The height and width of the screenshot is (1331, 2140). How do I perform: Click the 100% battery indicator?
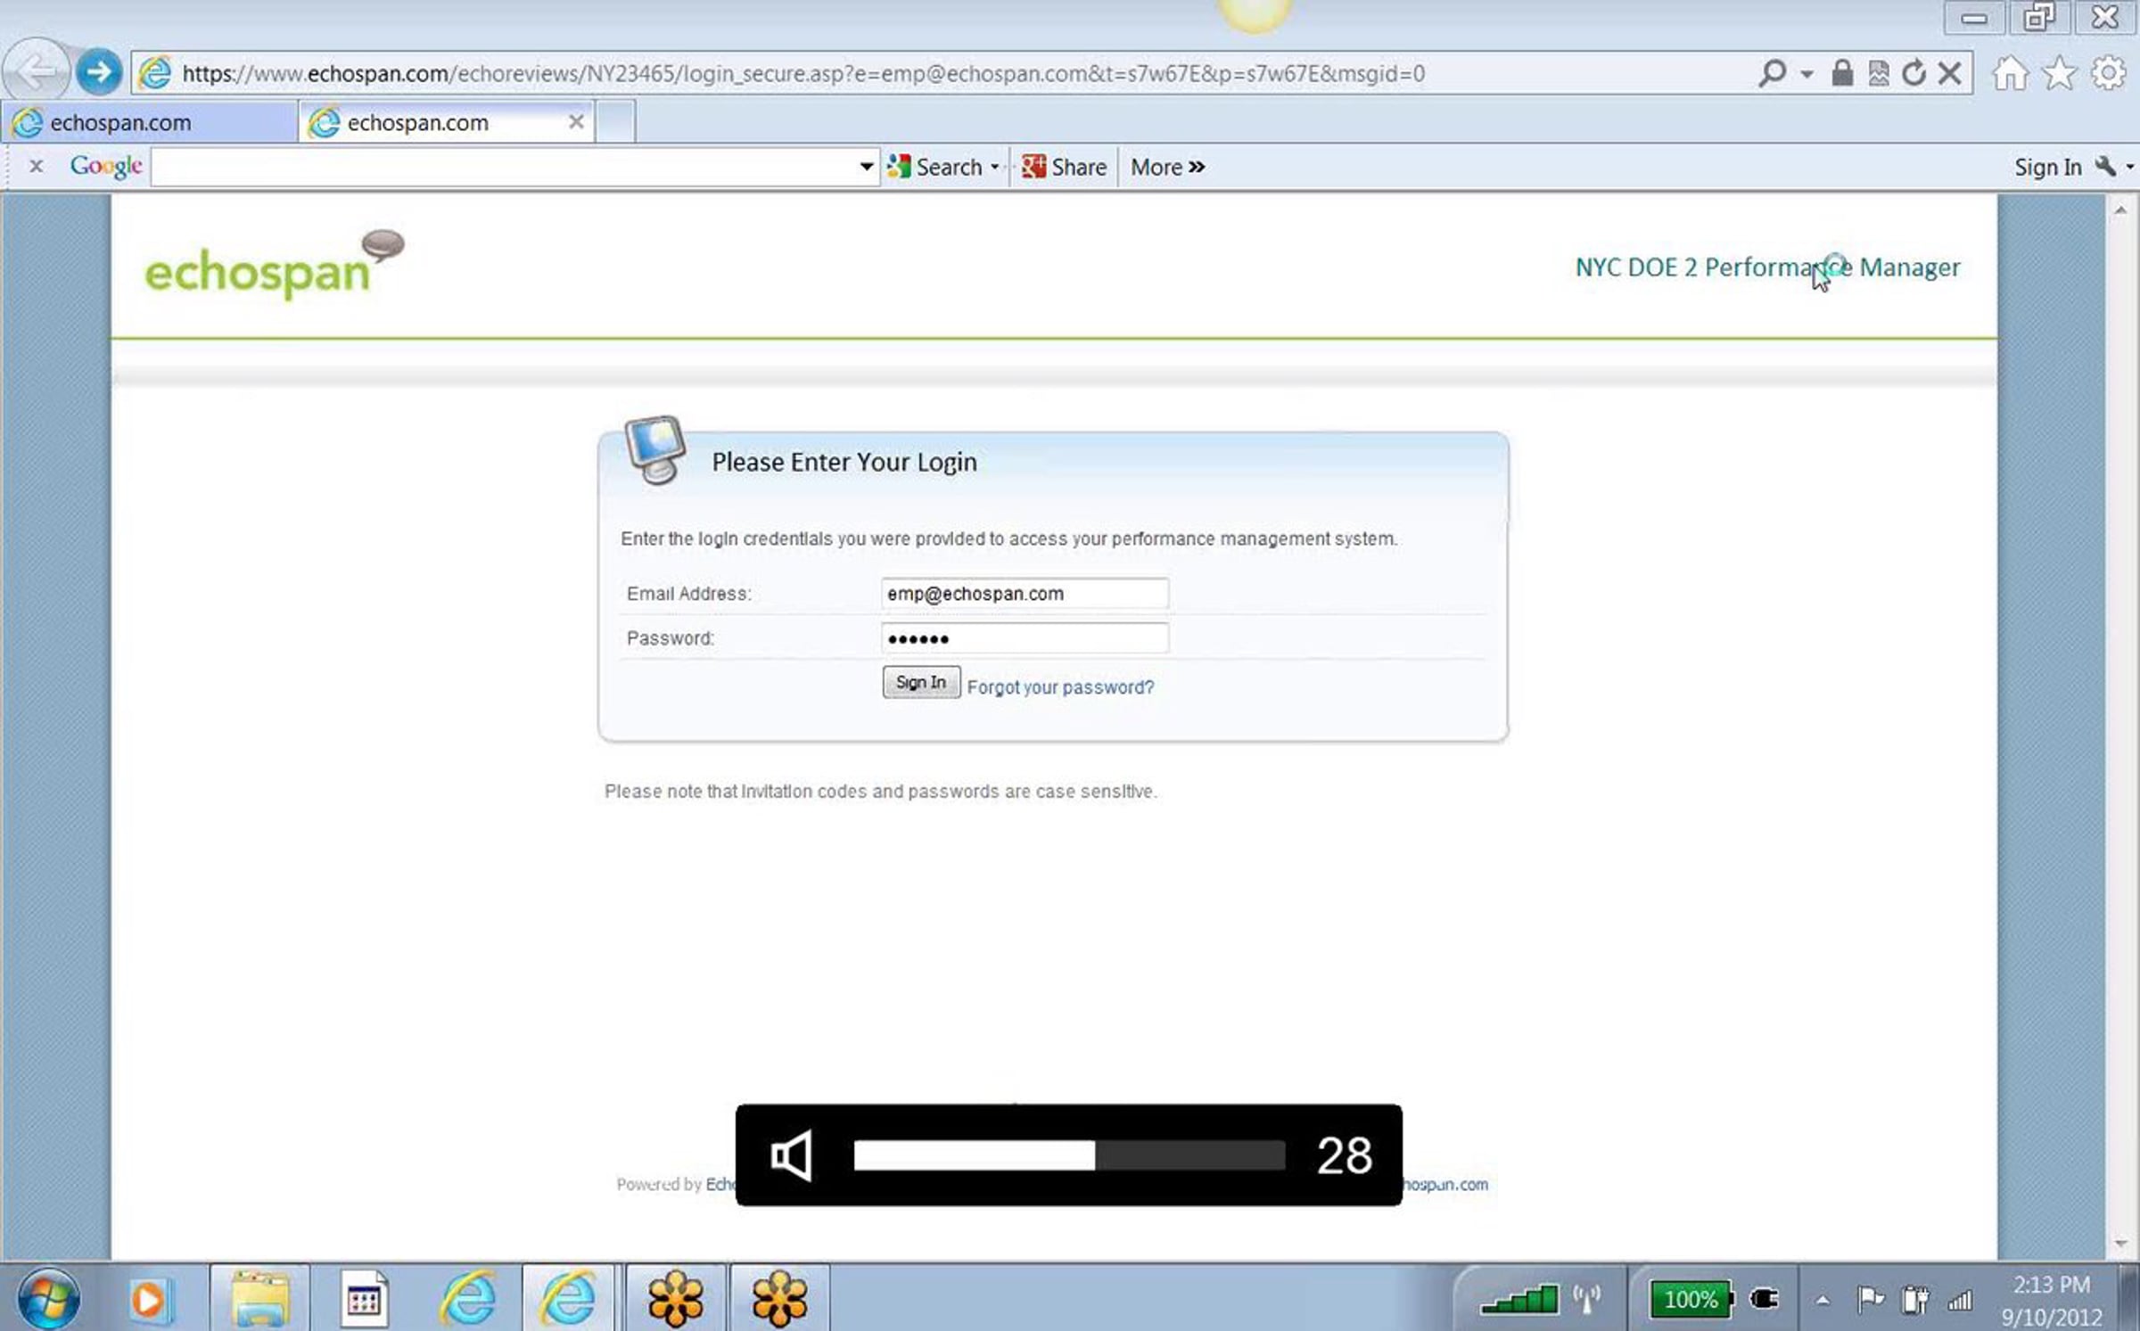pyautogui.click(x=1691, y=1299)
